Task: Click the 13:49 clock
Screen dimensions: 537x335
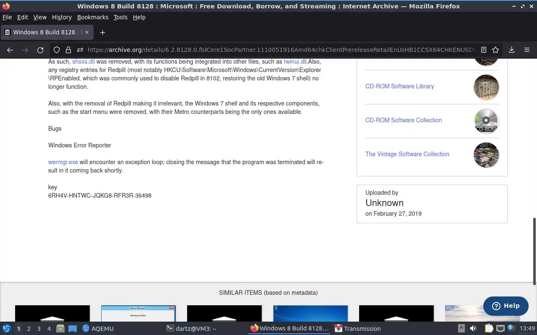Action: click(527, 329)
